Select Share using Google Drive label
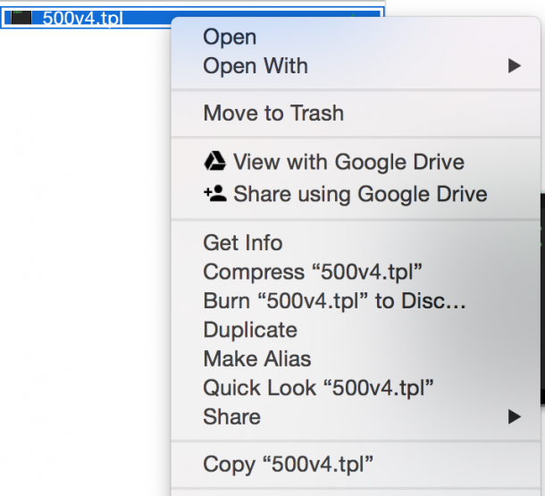545x496 pixels. [x=360, y=193]
